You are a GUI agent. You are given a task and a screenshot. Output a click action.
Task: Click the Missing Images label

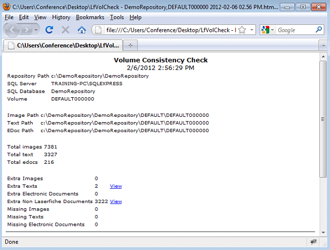[x=28, y=209]
